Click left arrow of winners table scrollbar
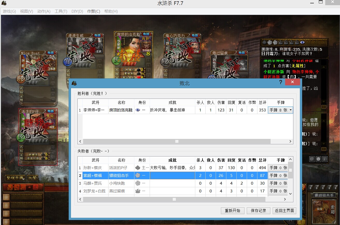The width and height of the screenshot is (340, 225). coord(80,141)
